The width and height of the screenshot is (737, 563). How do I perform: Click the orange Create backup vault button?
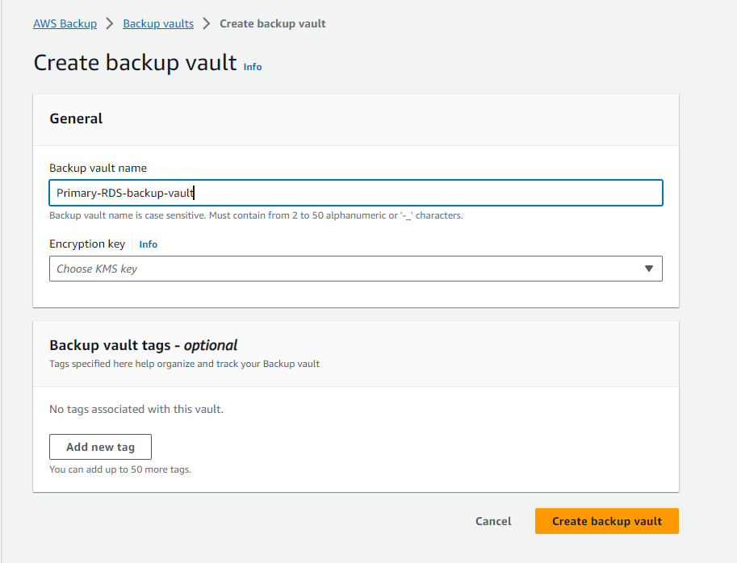click(606, 521)
